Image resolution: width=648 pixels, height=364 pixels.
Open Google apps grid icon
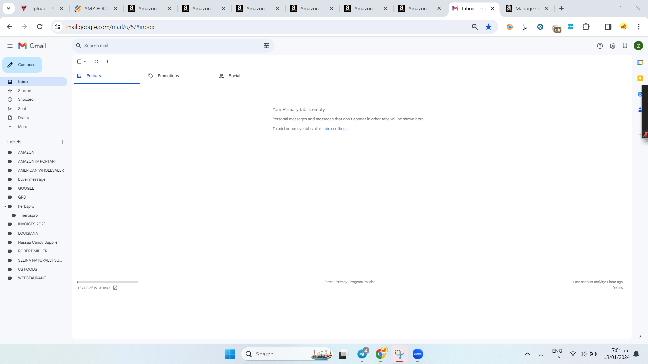[x=625, y=46]
